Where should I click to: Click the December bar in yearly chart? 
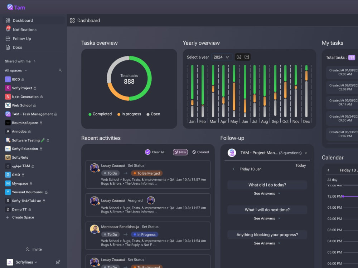pyautogui.click(x=306, y=91)
